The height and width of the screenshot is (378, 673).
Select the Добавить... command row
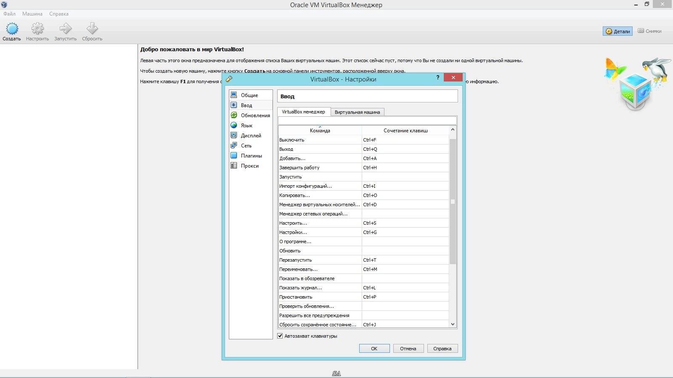(x=364, y=158)
